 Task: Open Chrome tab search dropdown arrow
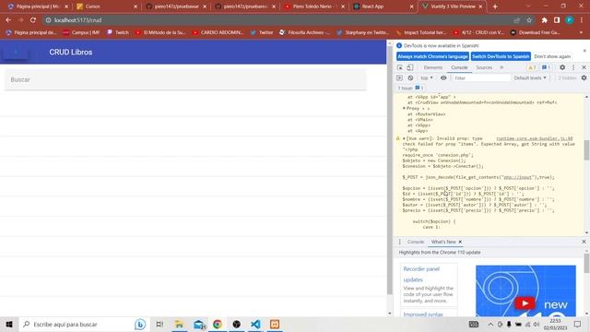(x=528, y=6)
